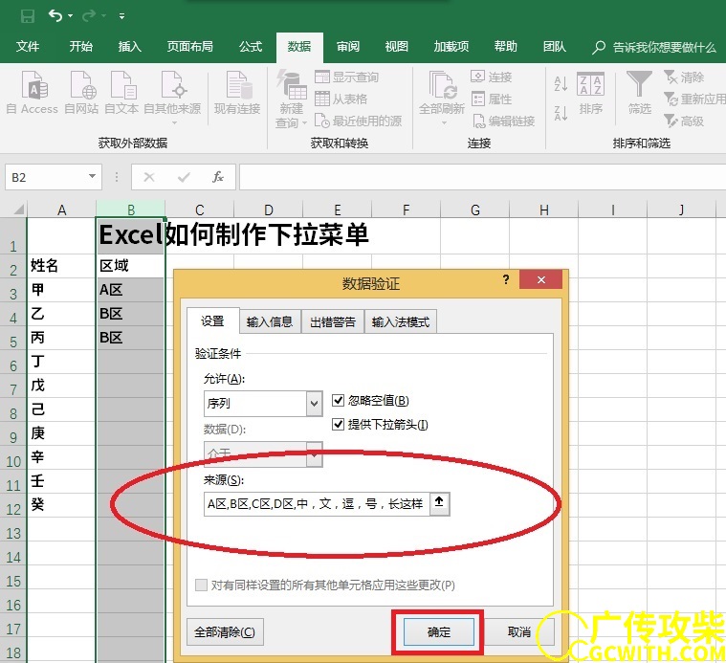This screenshot has height=663, width=726.
Task: Click cell B3 containing A区
Action: tap(130, 290)
